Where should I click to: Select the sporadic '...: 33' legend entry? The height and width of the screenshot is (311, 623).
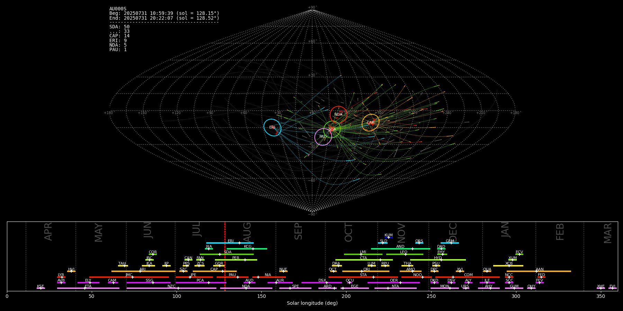point(119,31)
